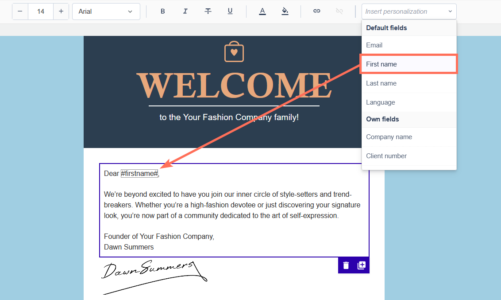
Task: Delete the text block with trash icon
Action: (x=346, y=265)
